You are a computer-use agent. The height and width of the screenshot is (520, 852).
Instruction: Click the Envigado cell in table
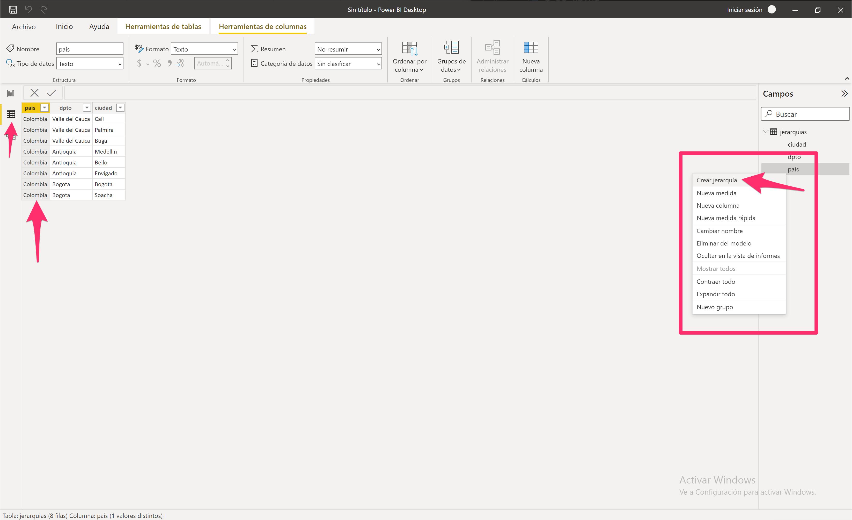coord(109,173)
